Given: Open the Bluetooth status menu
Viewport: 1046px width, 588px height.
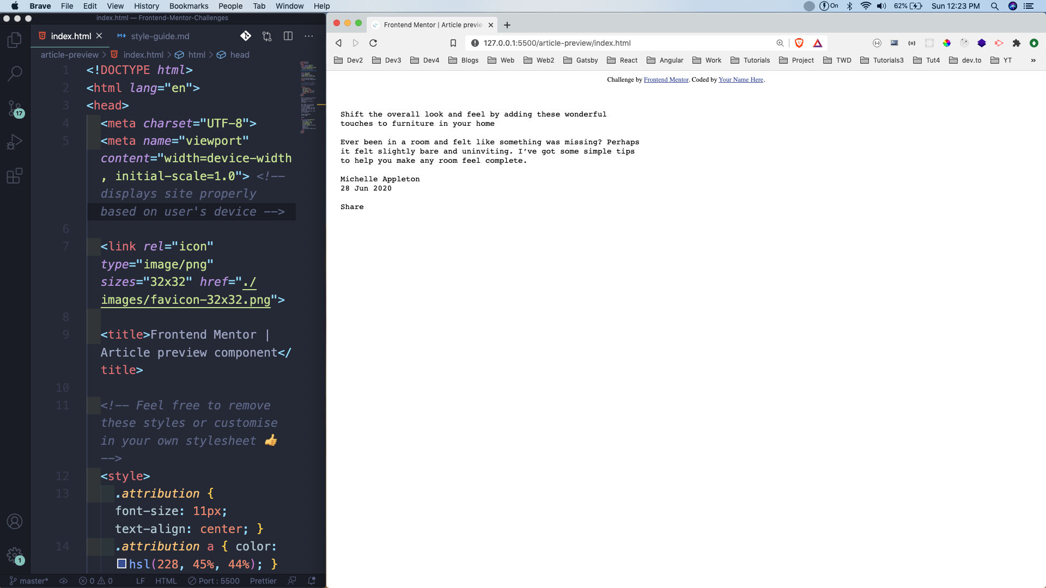Looking at the screenshot, I should pyautogui.click(x=849, y=6).
